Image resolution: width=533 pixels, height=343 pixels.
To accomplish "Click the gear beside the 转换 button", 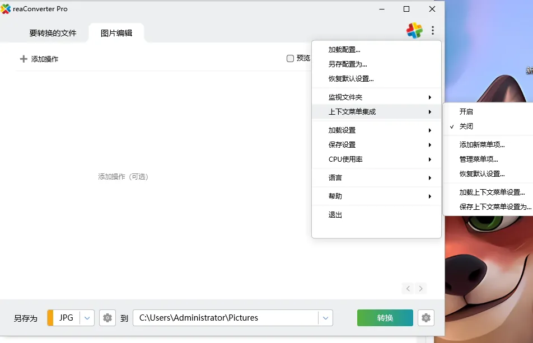I will (x=426, y=317).
